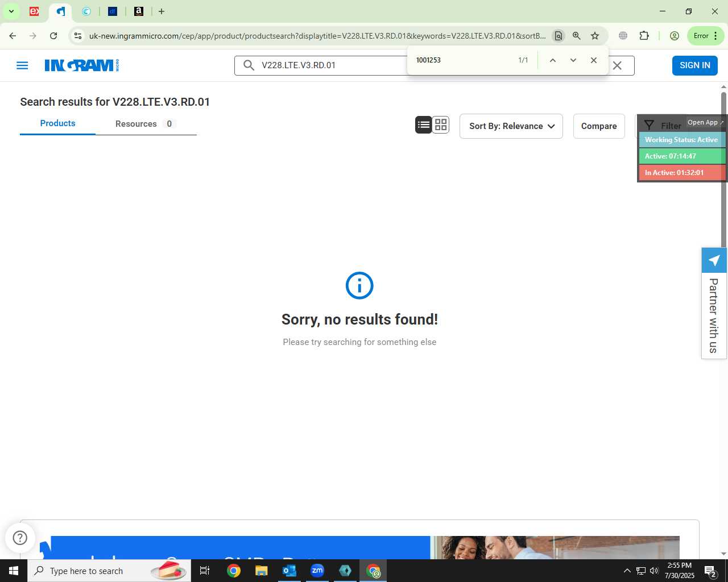
Task: Open the Chrome profile icon
Action: point(675,36)
